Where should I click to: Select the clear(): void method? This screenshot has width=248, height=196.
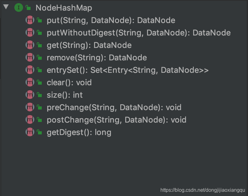(x=69, y=82)
